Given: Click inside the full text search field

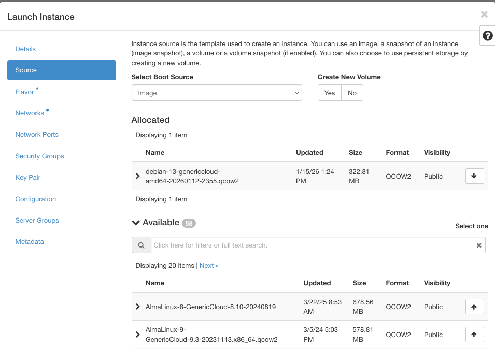Looking at the screenshot, I should point(311,244).
